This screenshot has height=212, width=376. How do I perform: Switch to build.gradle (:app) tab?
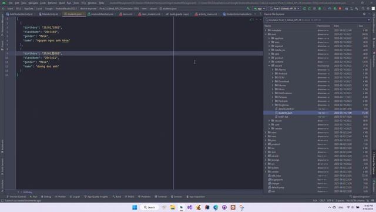point(177,14)
